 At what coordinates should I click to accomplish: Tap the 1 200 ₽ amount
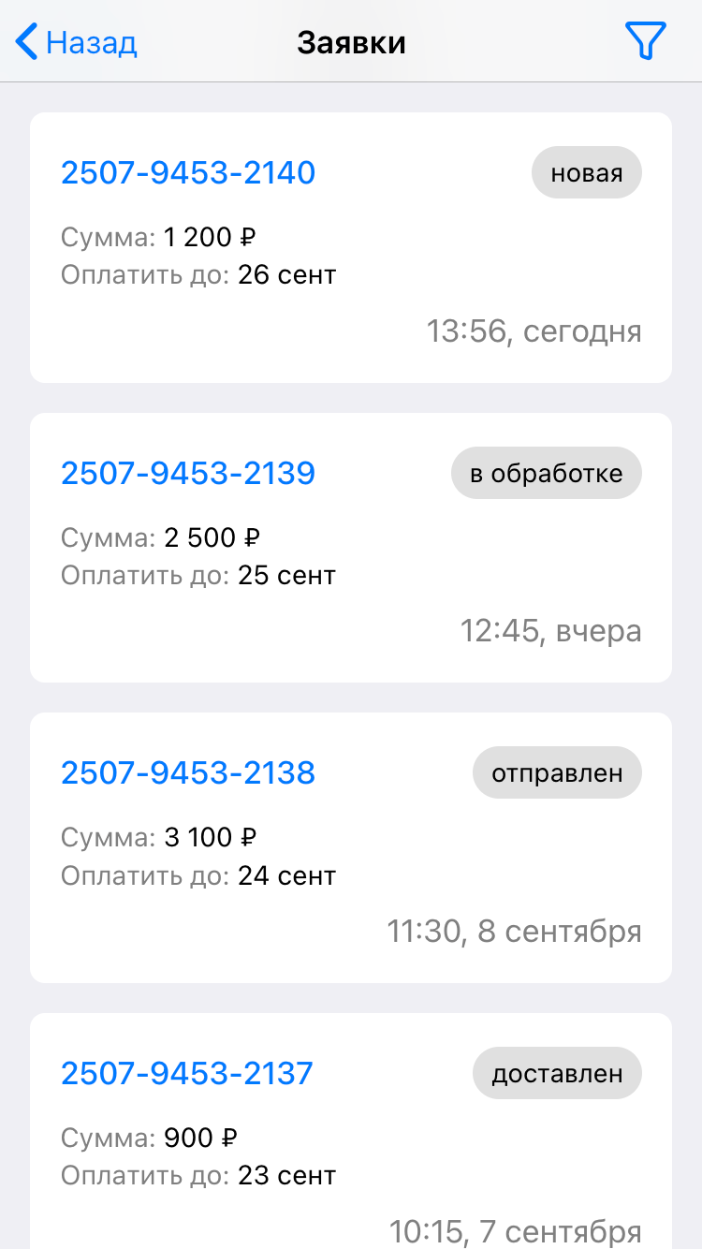click(210, 238)
